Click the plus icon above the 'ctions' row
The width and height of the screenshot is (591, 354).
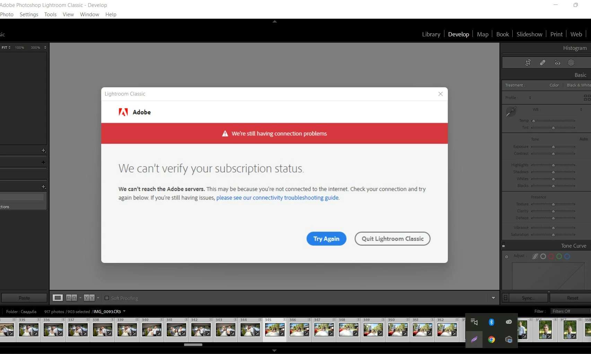tap(44, 187)
